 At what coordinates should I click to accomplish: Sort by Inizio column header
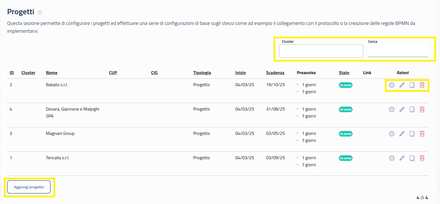(x=240, y=73)
